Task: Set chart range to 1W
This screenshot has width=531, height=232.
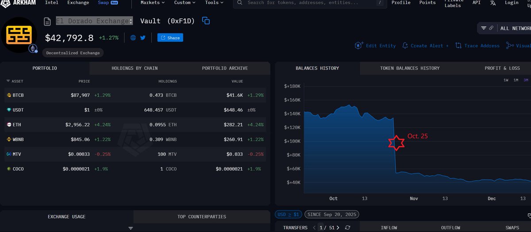Action: tap(506, 80)
